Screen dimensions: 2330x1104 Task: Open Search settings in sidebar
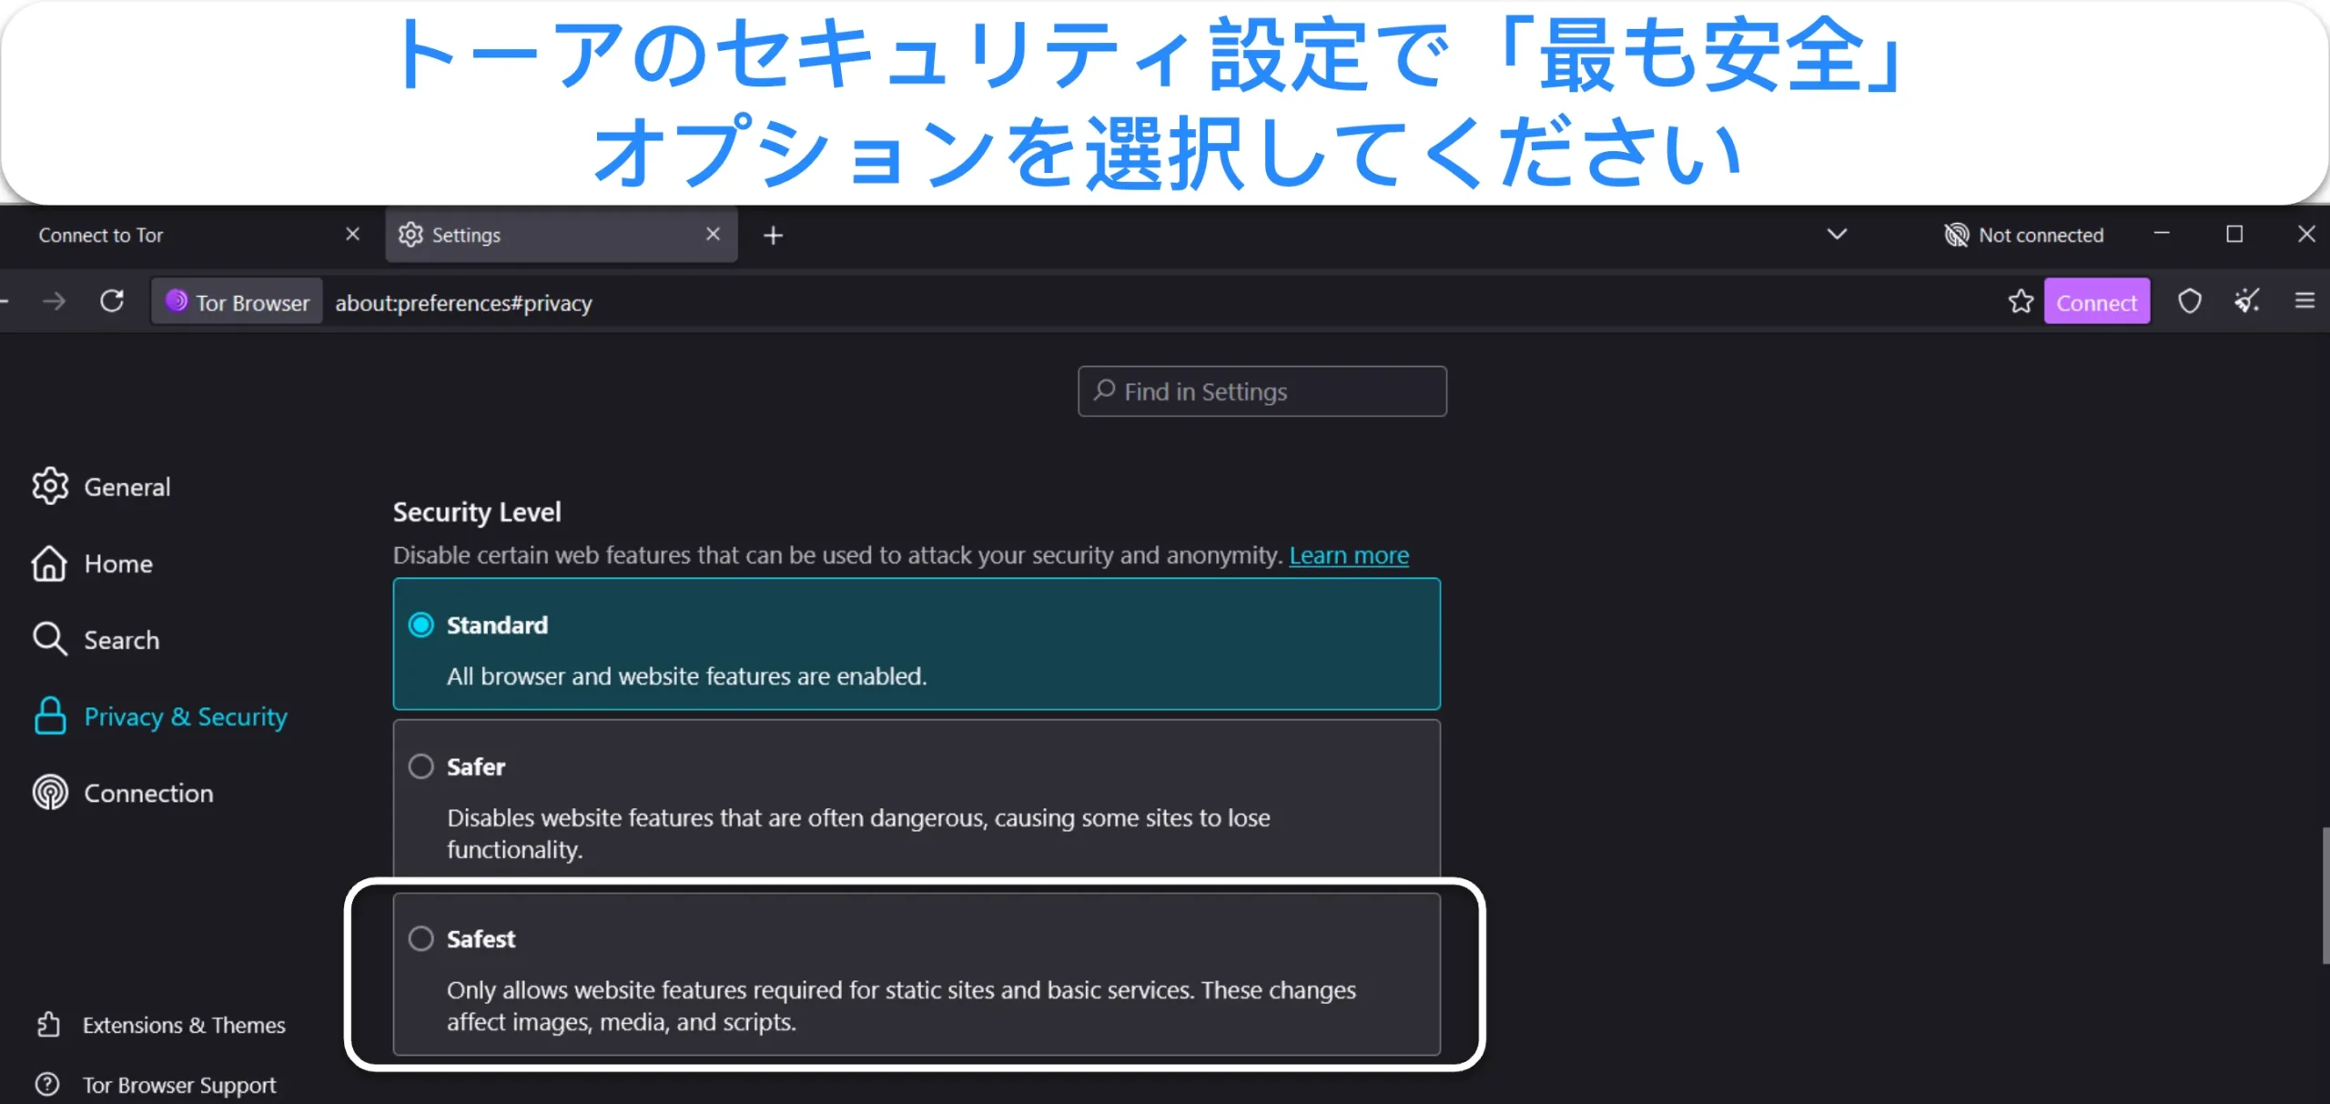(x=96, y=640)
